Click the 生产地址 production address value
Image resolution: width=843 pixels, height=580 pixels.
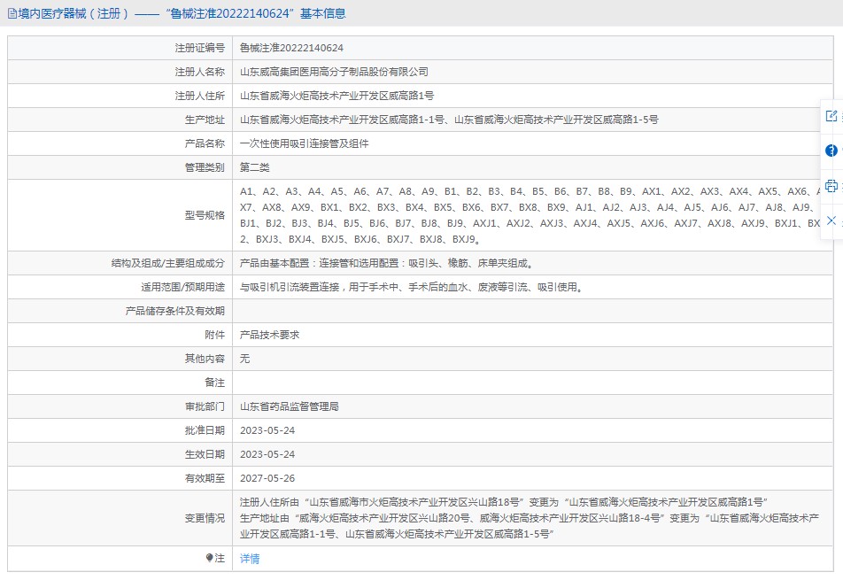click(x=449, y=120)
